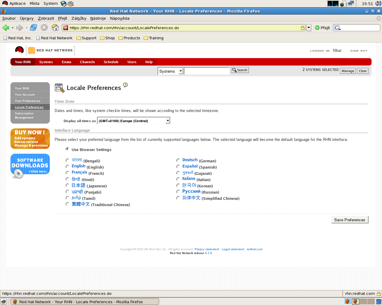Click the system monitor graph applet
Image resolution: width=382 pixels, height=305 pixels.
[333, 4]
